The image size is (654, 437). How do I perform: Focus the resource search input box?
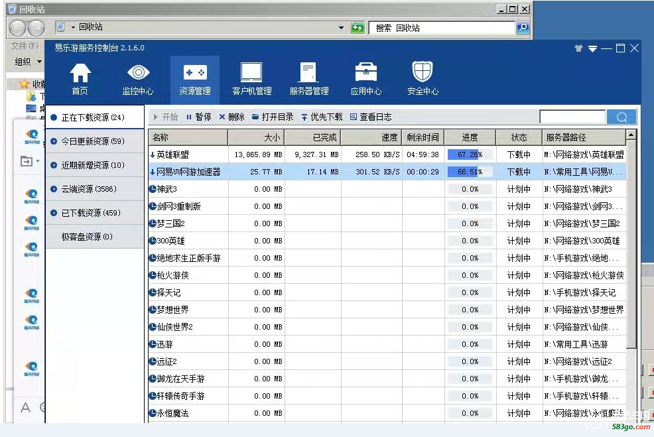(572, 117)
